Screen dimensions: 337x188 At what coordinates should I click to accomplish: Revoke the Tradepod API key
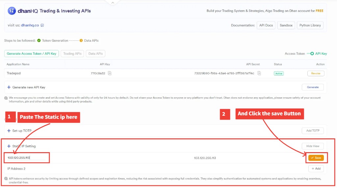click(x=316, y=73)
